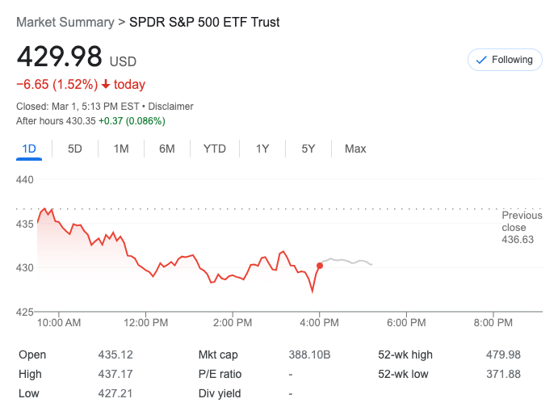Image resolution: width=558 pixels, height=407 pixels.
Task: Click the red down arrow icon
Action: pos(105,85)
